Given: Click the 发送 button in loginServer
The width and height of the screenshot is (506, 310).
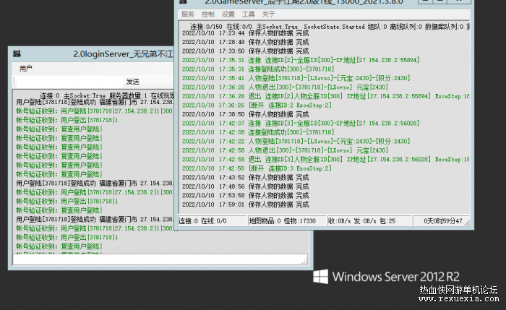Looking at the screenshot, I should click(132, 82).
